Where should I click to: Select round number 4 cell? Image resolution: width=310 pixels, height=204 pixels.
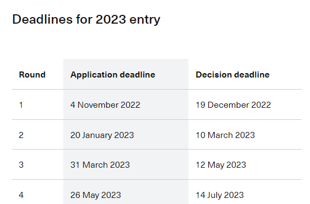(x=21, y=195)
